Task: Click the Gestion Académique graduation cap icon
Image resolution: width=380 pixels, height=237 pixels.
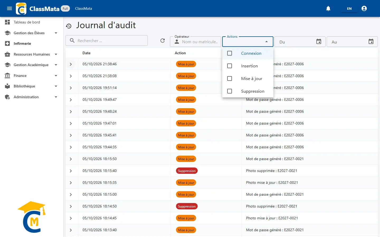Action: tap(7, 65)
